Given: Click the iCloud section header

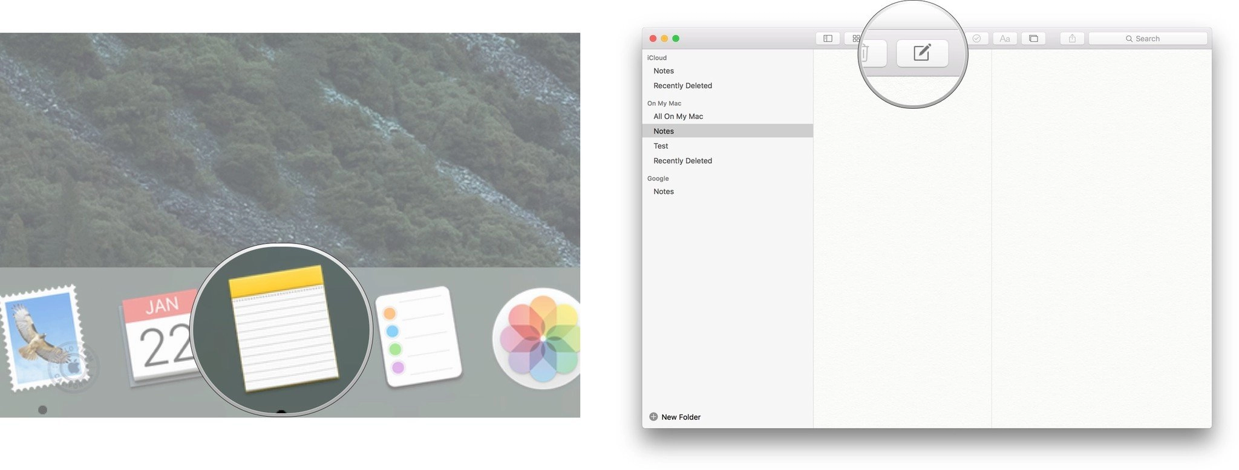Looking at the screenshot, I should 657,58.
